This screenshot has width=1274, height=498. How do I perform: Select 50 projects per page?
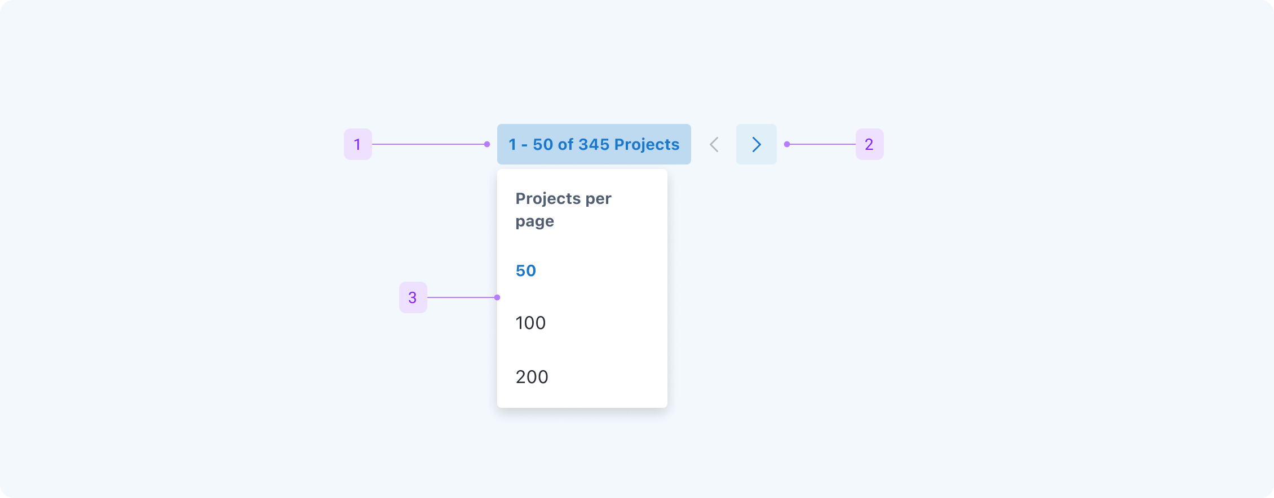click(x=526, y=271)
